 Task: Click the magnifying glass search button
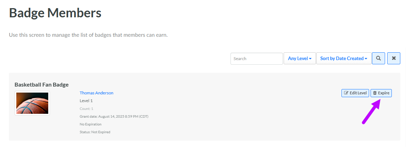pyautogui.click(x=378, y=58)
